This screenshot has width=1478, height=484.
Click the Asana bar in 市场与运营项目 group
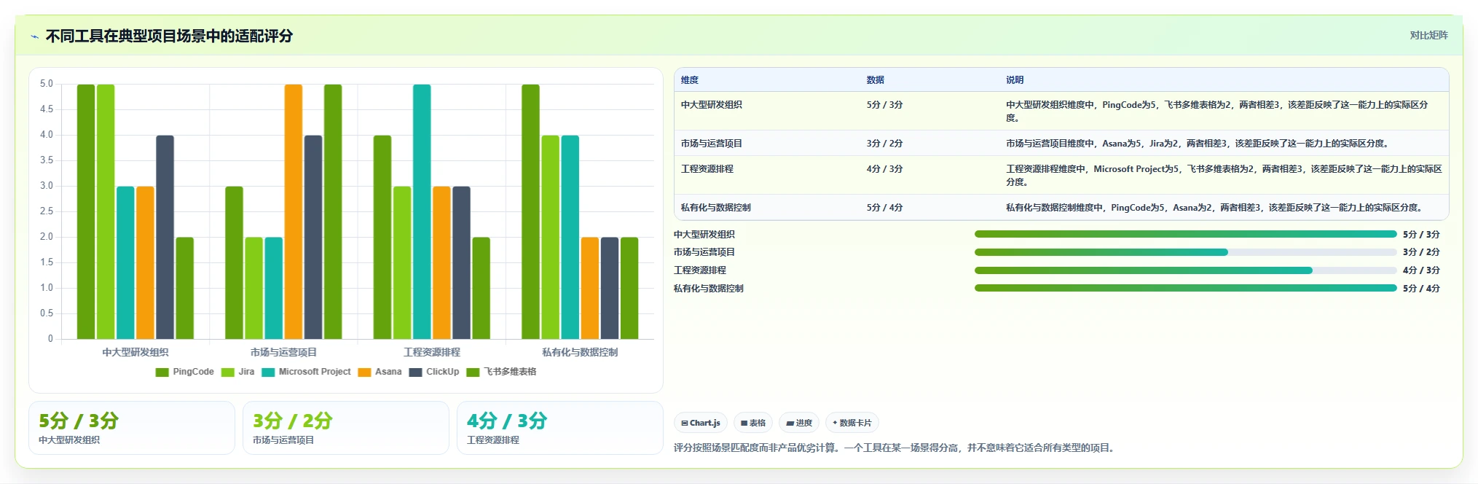[x=293, y=211]
